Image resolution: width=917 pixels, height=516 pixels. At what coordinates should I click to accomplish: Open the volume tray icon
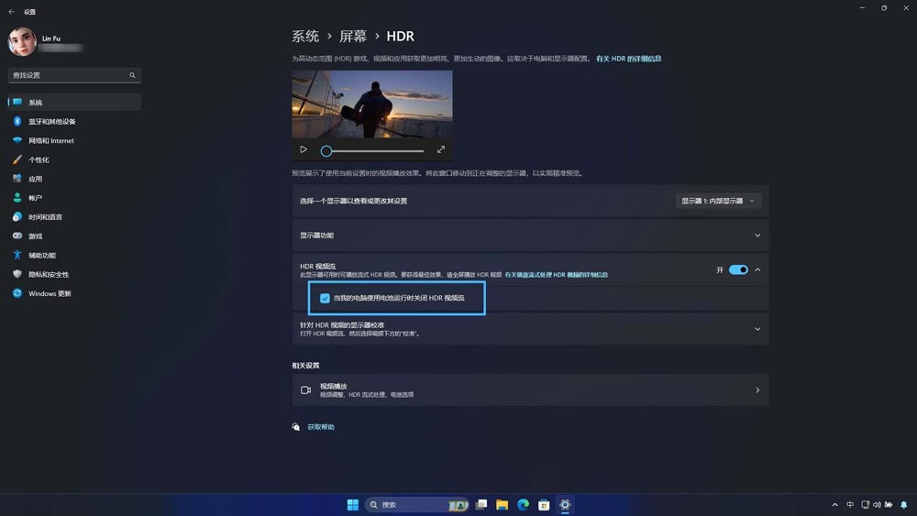[x=877, y=505]
